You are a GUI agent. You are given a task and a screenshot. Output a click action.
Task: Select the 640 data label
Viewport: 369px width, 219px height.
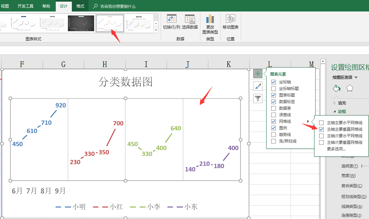point(176,128)
